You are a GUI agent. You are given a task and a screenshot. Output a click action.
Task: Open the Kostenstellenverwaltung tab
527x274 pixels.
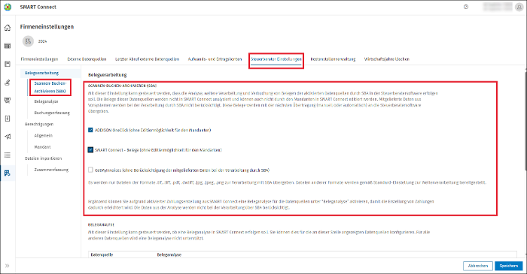tap(333, 59)
